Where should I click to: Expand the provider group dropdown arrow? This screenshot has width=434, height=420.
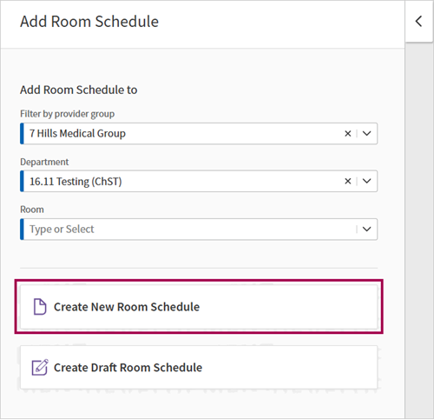point(367,134)
